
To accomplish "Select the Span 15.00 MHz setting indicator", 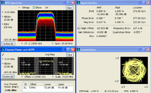I will coord(53,43).
